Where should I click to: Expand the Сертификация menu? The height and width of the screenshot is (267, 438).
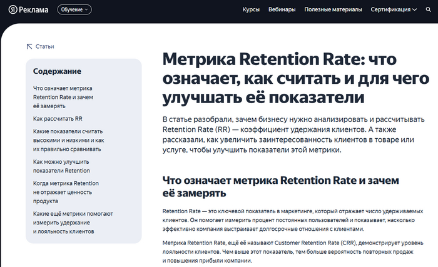[x=394, y=9]
